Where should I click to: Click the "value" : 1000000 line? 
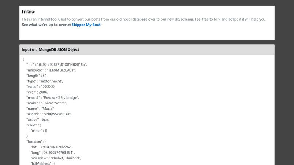tap(41, 87)
